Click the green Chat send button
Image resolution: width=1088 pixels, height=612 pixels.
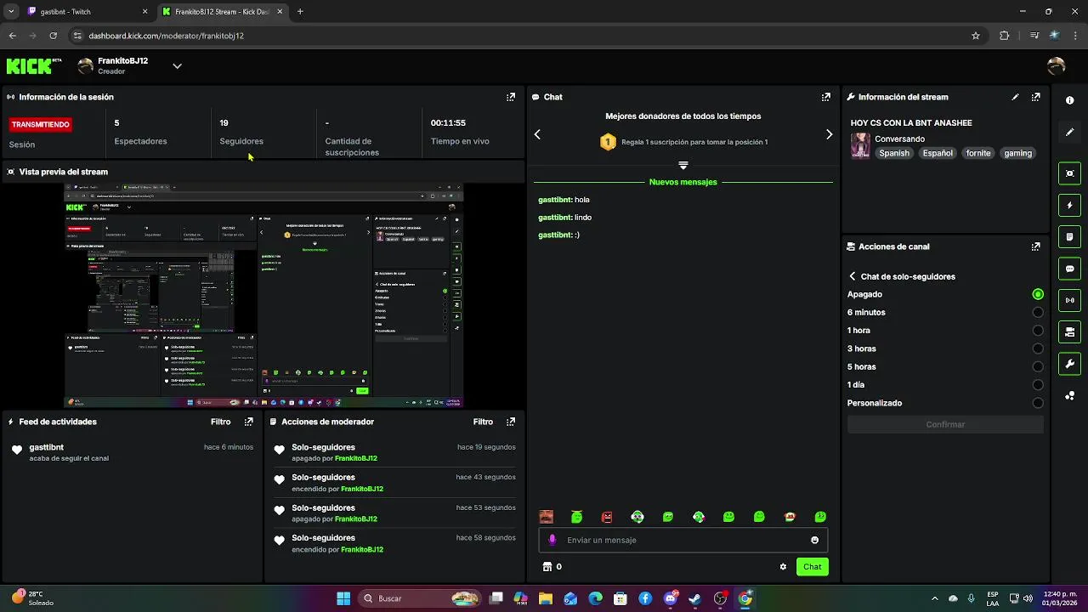[x=813, y=567]
